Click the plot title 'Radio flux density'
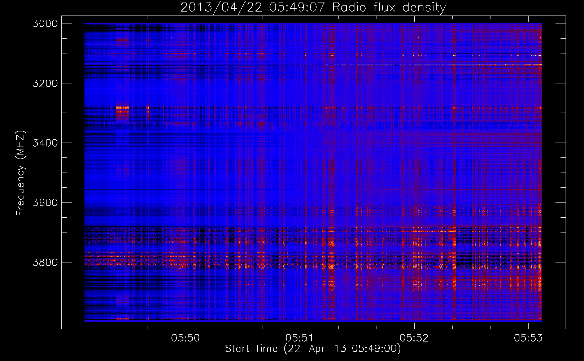This screenshot has height=361, width=584. click(389, 8)
